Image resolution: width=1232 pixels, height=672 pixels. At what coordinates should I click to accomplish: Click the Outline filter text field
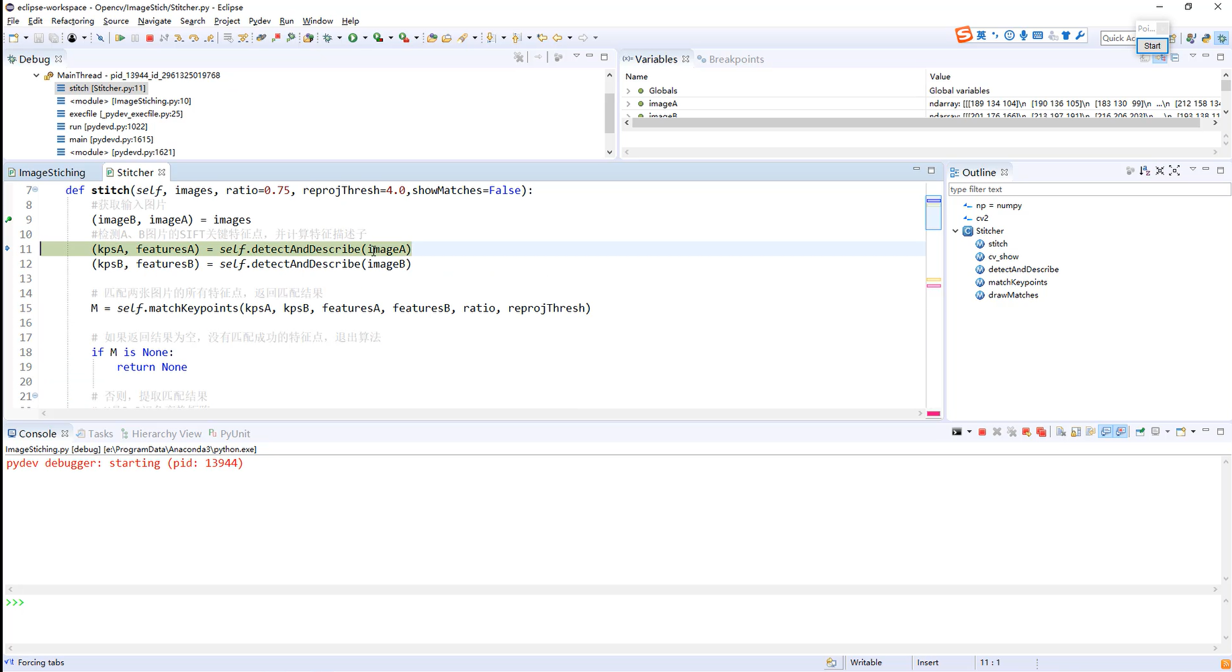click(x=1089, y=189)
